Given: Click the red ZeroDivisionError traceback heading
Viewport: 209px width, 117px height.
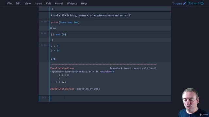Looking at the screenshot, I should pos(62,68).
